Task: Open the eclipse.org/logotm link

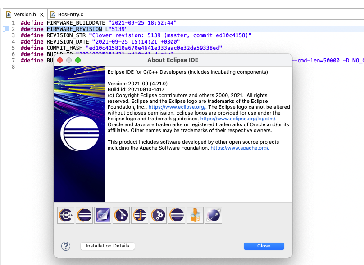Action: pos(238,119)
